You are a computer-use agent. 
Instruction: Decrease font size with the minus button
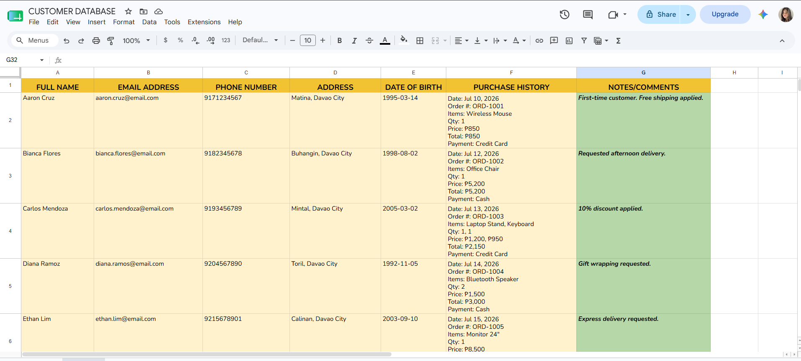(292, 41)
